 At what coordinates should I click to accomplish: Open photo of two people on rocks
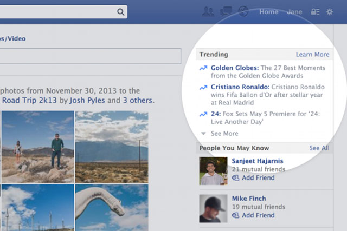(37, 147)
